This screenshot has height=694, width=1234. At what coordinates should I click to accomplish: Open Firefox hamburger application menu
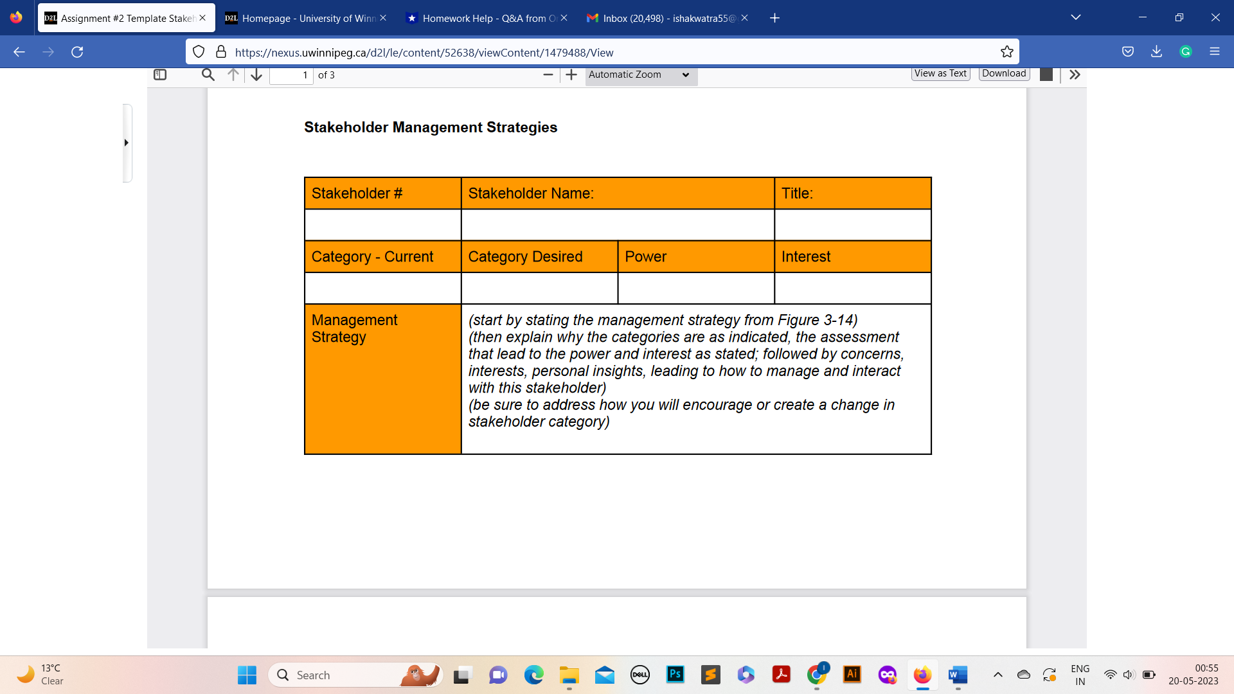(x=1214, y=51)
